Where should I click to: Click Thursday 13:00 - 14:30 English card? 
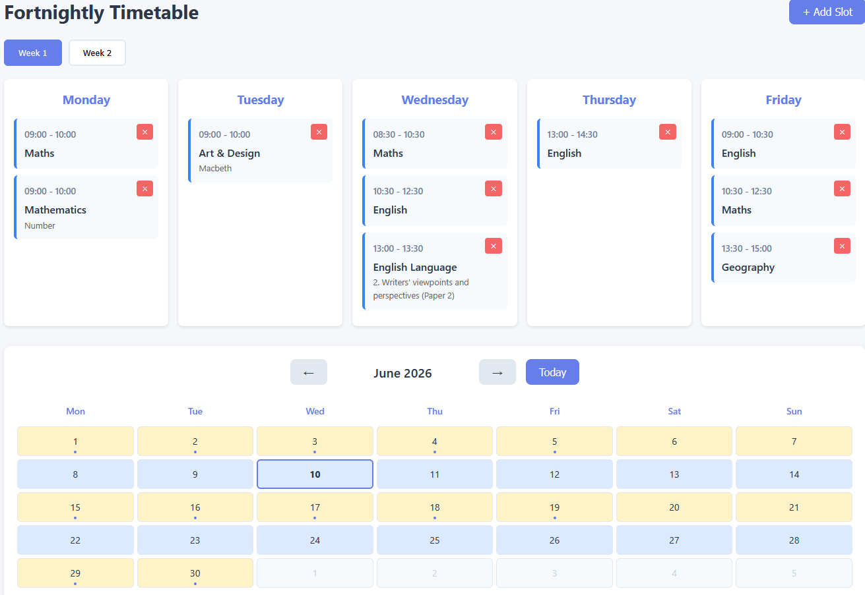pyautogui.click(x=609, y=144)
